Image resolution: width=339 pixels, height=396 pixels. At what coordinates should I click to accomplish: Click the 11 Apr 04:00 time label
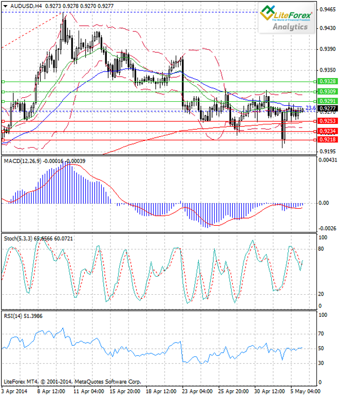click(88, 391)
